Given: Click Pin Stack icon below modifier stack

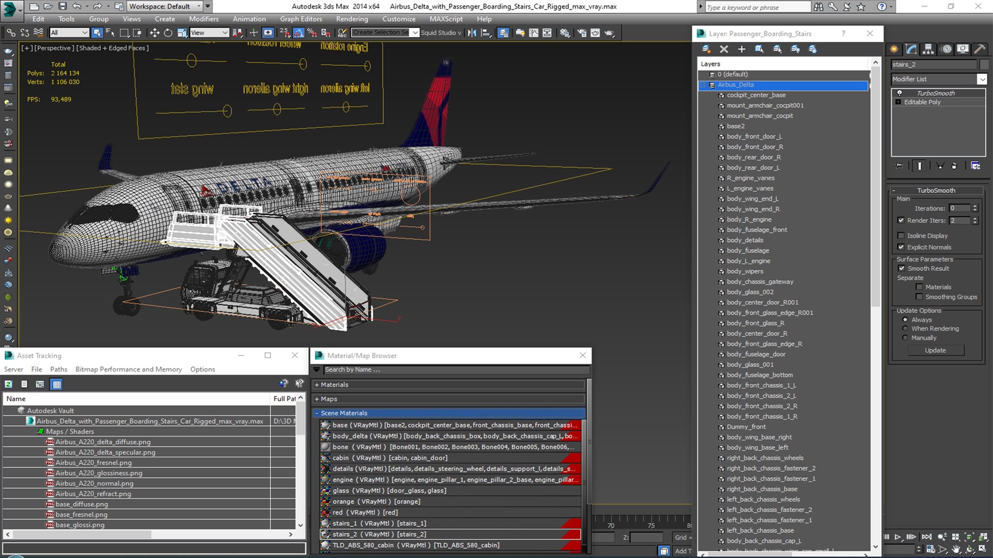Looking at the screenshot, I should point(899,166).
